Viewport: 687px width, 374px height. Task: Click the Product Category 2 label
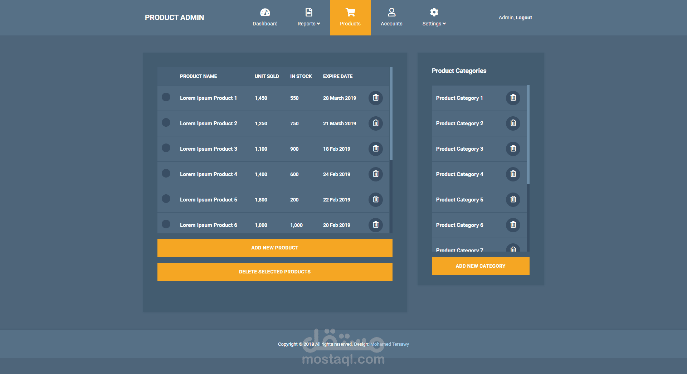pyautogui.click(x=459, y=123)
